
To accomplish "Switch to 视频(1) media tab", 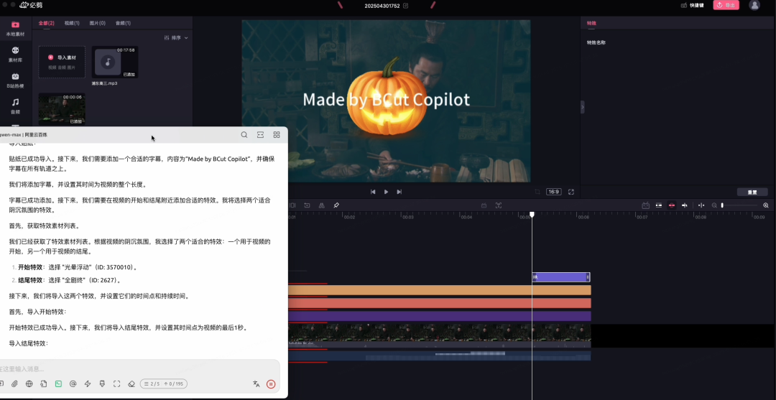I will coord(72,23).
